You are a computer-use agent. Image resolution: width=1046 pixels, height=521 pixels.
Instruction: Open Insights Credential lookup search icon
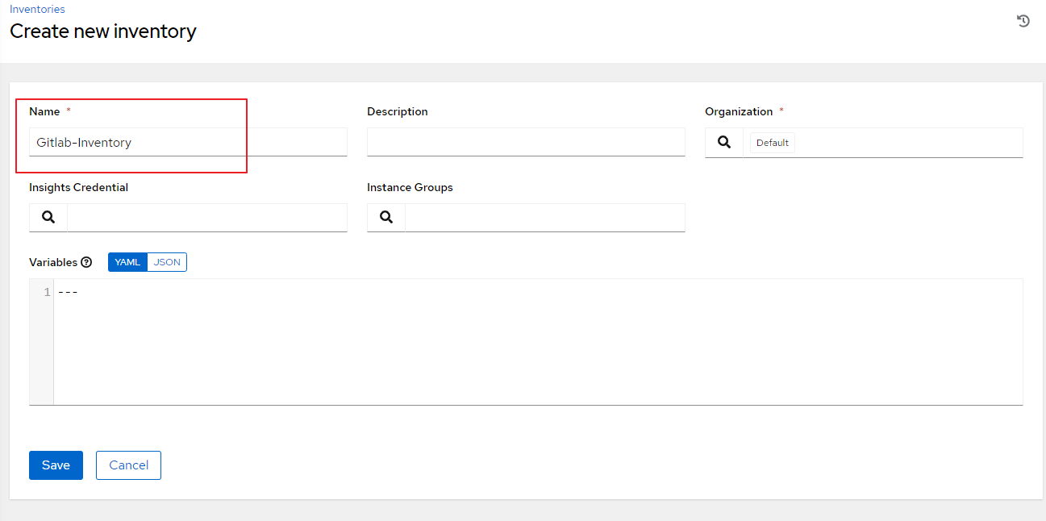click(48, 218)
